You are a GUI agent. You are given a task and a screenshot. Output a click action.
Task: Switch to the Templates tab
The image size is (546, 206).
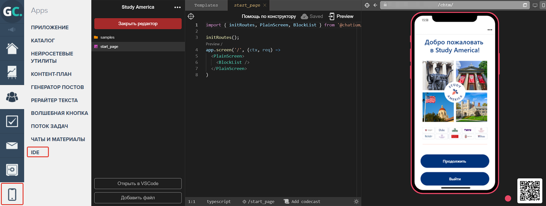[x=206, y=5]
